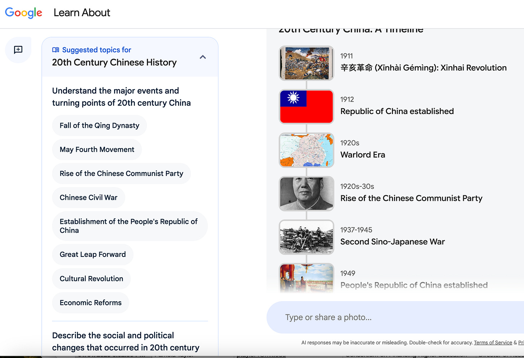Click the 20th Century Chinese History heading

coord(114,63)
